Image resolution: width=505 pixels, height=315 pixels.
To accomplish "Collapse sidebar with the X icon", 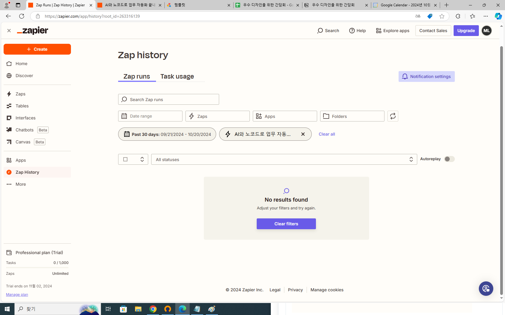I will tap(9, 31).
